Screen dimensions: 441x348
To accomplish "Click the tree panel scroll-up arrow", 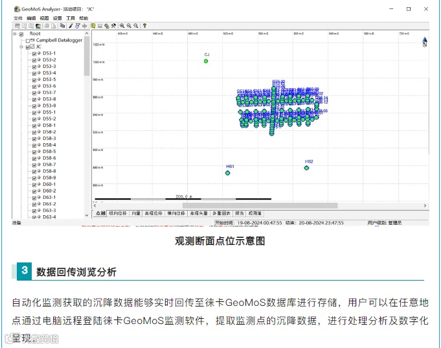I will 87,34.
